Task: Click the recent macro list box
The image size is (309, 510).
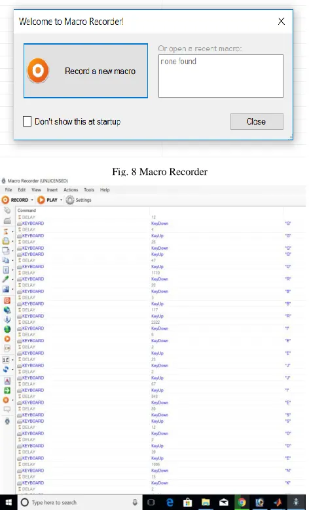Action: (x=221, y=76)
